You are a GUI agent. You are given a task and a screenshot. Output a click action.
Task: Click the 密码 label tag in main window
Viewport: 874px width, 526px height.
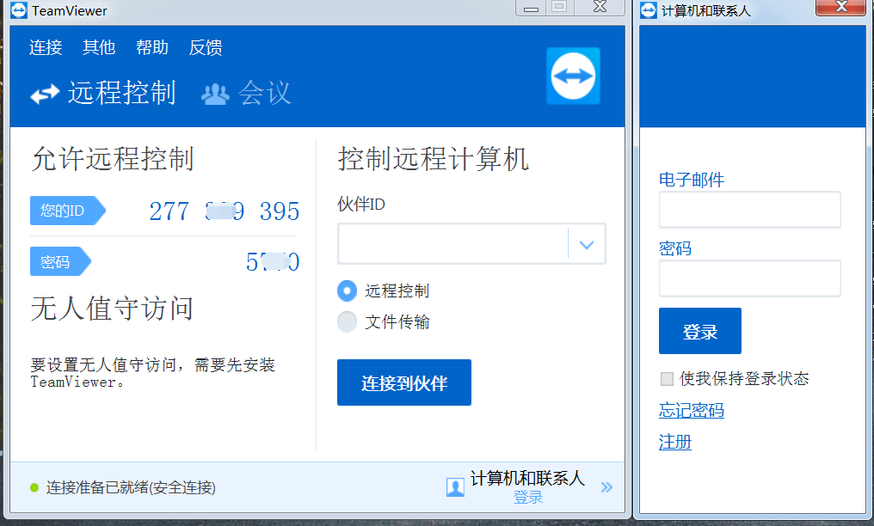(x=60, y=261)
